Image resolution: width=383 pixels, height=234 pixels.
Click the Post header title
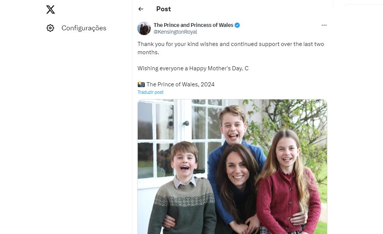pyautogui.click(x=164, y=9)
